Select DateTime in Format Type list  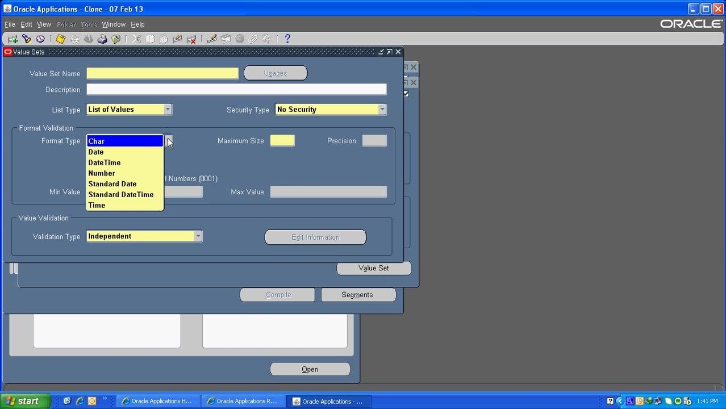pos(124,163)
